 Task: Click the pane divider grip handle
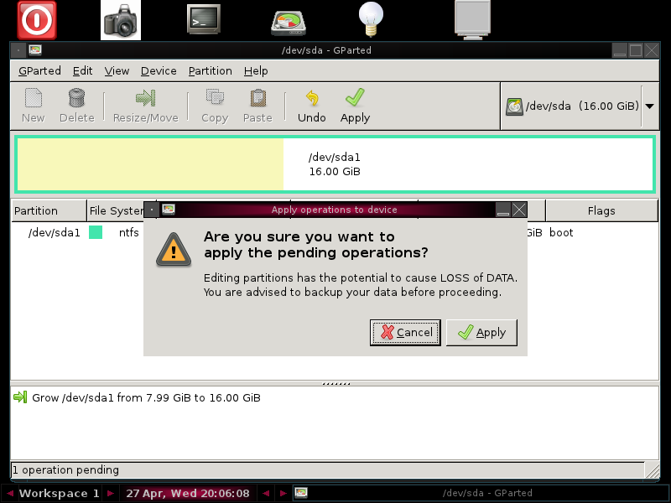(335, 384)
